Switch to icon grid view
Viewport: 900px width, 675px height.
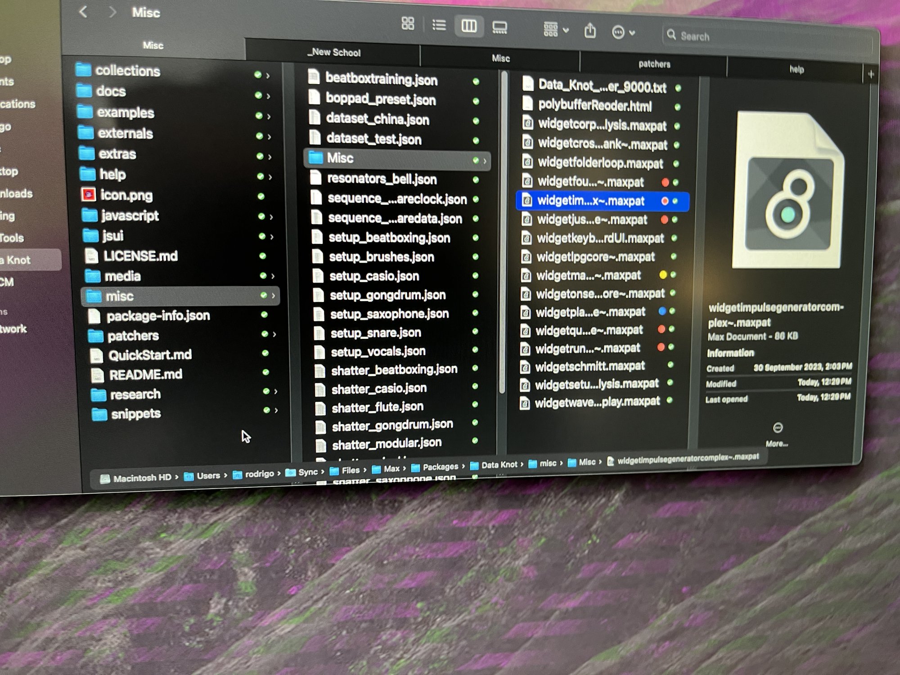tap(407, 23)
